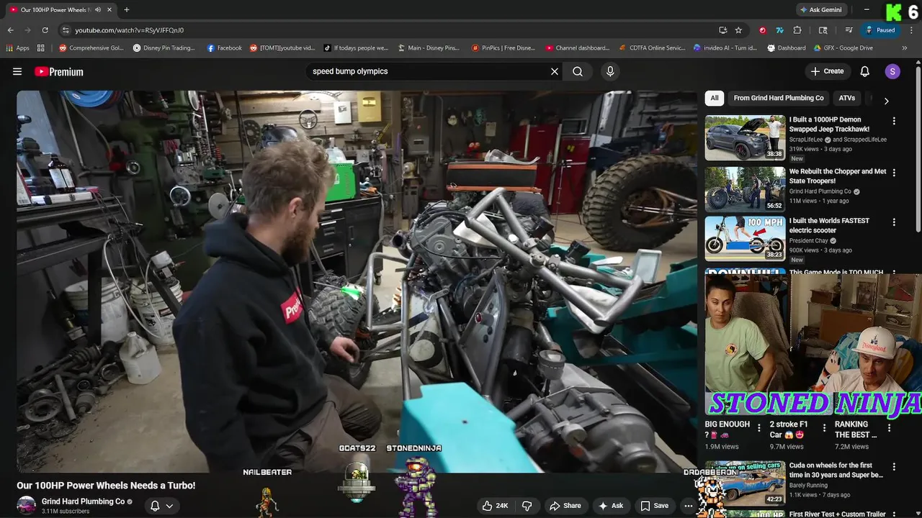This screenshot has height=518, width=922.
Task: Open Dashboard bookmark
Action: coord(786,48)
